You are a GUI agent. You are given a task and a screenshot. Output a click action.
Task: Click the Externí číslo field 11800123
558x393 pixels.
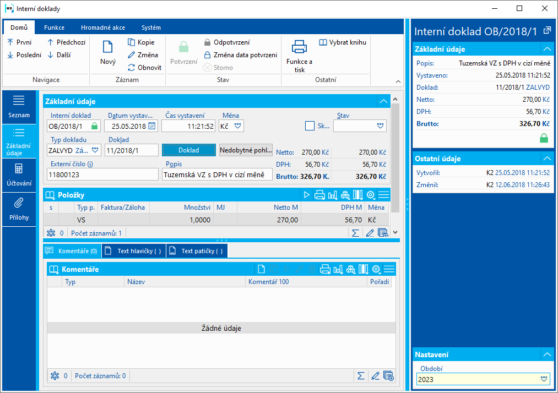click(102, 174)
